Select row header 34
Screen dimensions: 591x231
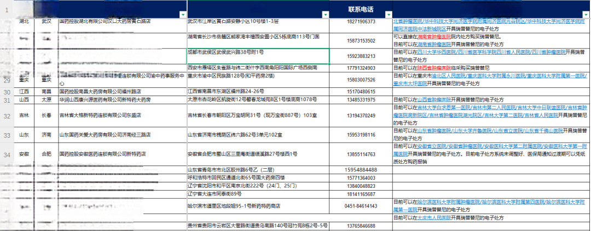[7, 154]
